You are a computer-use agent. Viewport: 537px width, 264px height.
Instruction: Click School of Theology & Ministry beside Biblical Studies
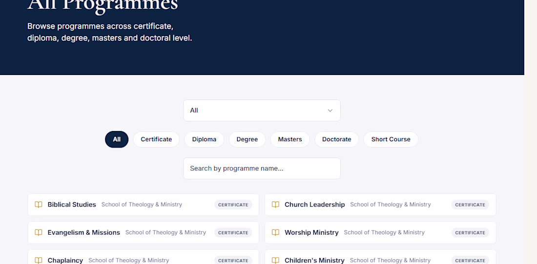tap(142, 205)
